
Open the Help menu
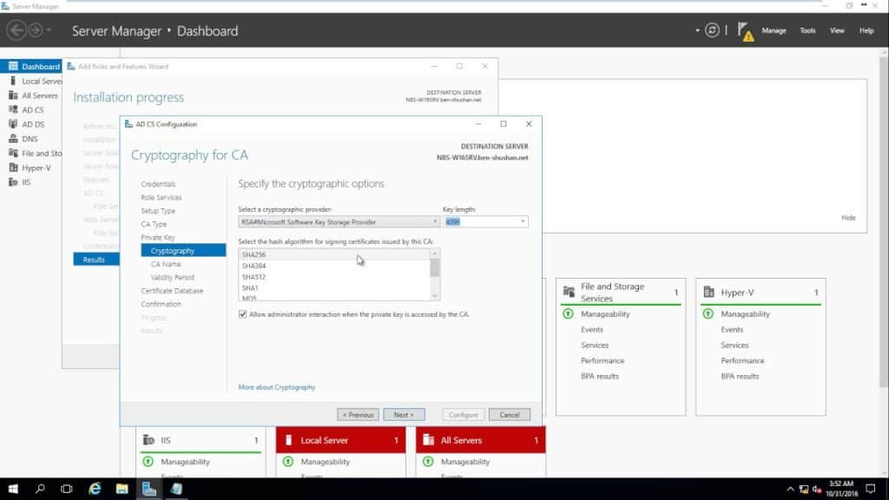pos(866,30)
